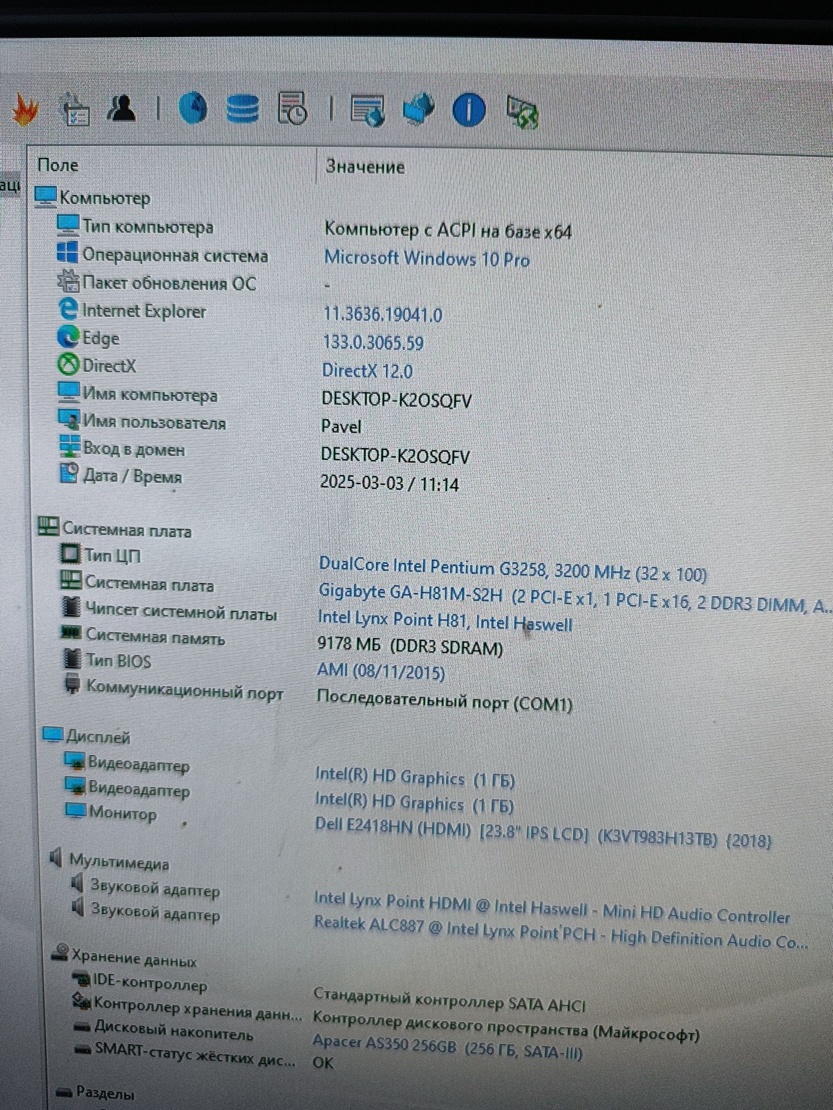The image size is (833, 1110).
Task: Click the blue pie chart toolbar icon
Action: point(193,108)
